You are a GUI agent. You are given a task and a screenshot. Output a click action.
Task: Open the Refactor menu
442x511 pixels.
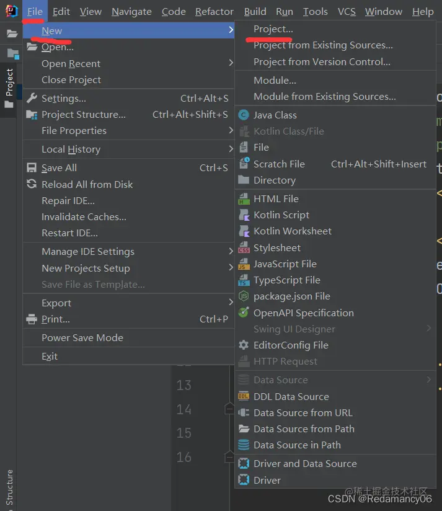click(214, 11)
